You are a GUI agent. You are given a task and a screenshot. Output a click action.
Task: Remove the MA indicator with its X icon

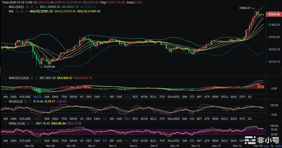(27, 11)
